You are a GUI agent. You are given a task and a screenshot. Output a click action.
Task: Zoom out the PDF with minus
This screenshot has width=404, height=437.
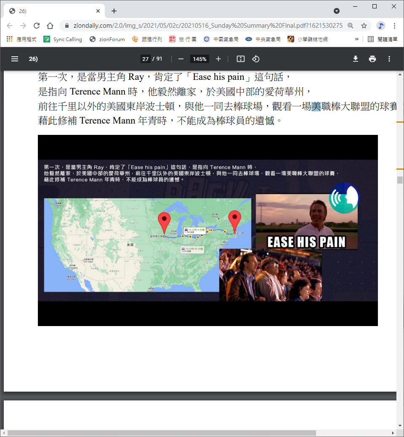[181, 59]
